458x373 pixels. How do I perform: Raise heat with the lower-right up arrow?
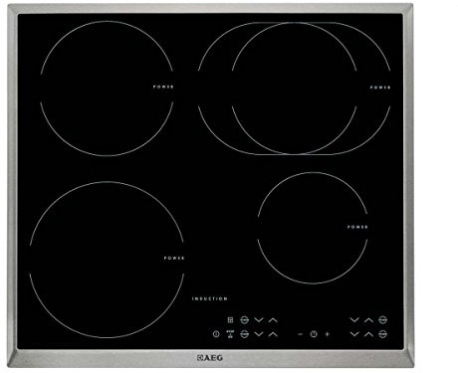point(368,334)
